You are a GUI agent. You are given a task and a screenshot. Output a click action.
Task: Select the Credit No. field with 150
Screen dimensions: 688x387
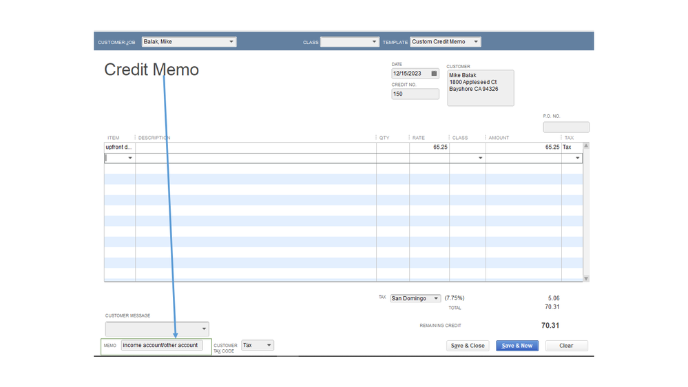(415, 94)
